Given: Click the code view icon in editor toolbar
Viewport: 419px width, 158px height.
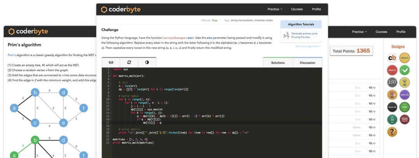Looking at the screenshot, I should point(111,62).
